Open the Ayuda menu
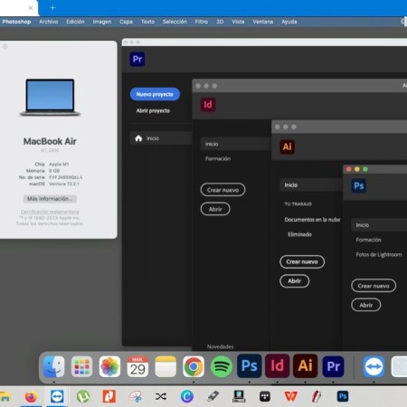 (x=289, y=22)
